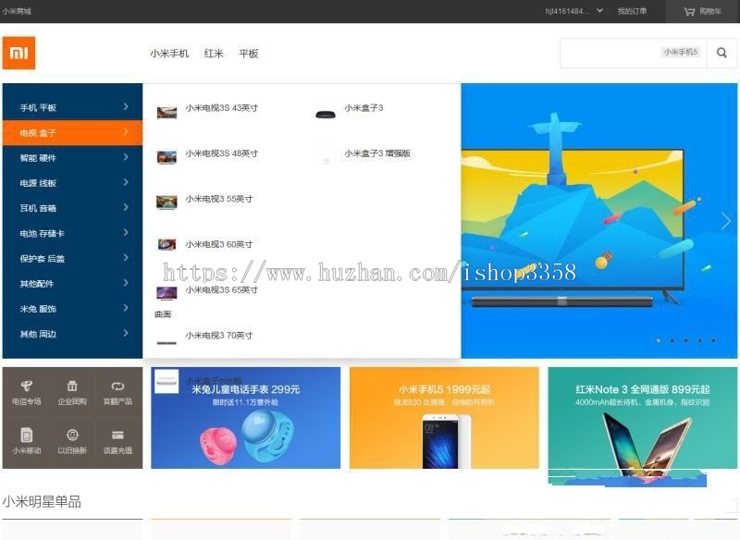Click 小米电视3 55英寸 product thumbnail
Image resolution: width=740 pixels, height=540 pixels.
tap(166, 202)
